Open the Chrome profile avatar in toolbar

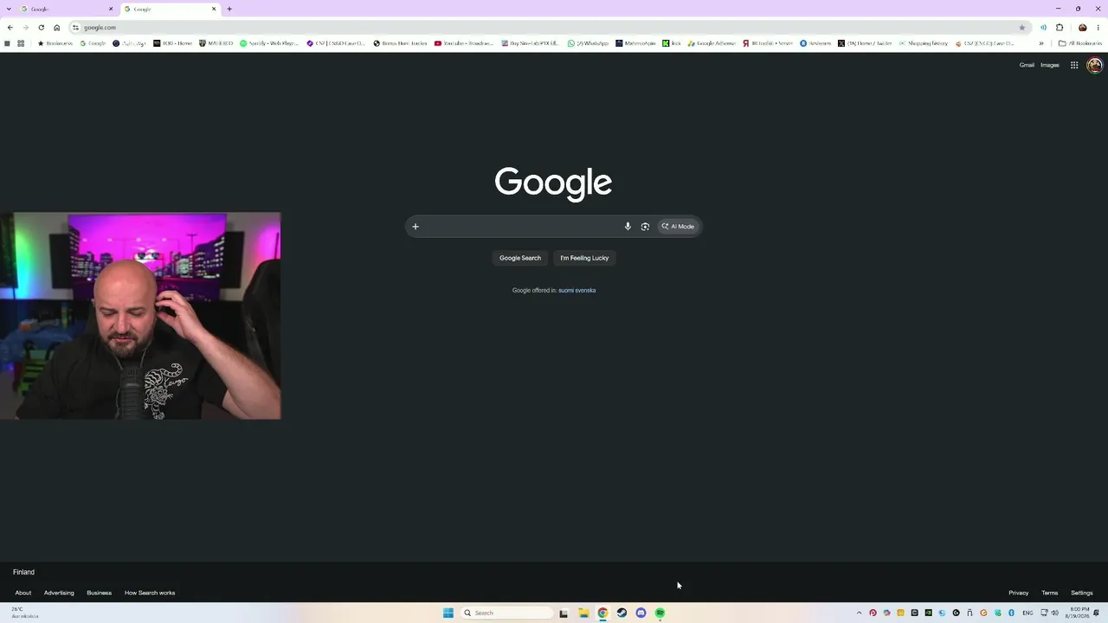coord(1082,28)
